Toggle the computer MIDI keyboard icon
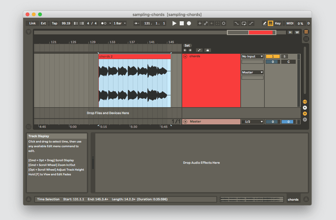336x220 pixels. [270, 23]
